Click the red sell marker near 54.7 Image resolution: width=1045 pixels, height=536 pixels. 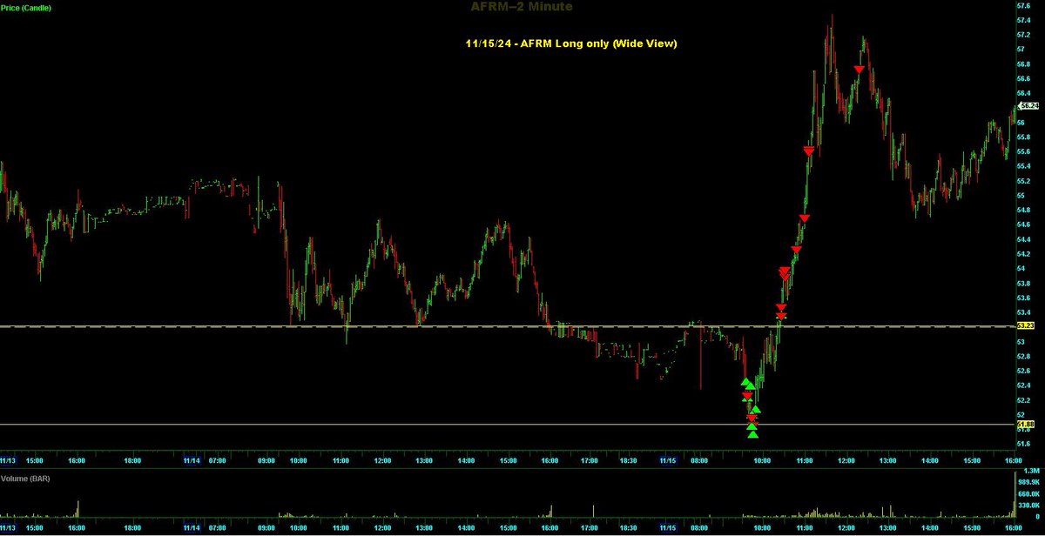click(804, 218)
